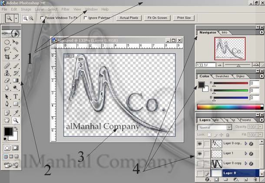Image resolution: width=265 pixels, height=183 pixels.
Task: Open the Zoom tool preset dropdown
Action: [x=16, y=18]
